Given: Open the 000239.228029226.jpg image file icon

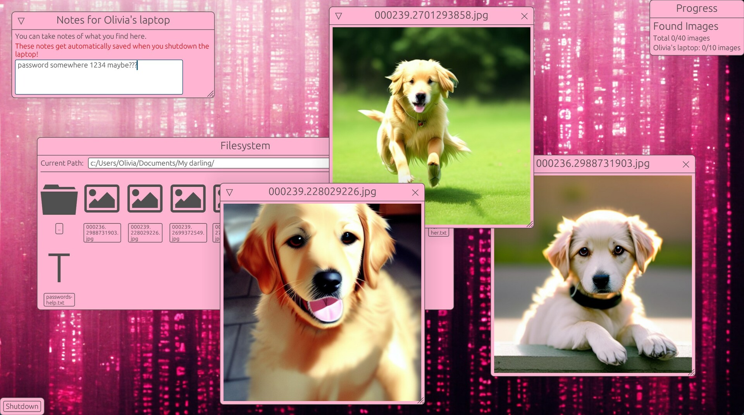Looking at the screenshot, I should click(145, 199).
